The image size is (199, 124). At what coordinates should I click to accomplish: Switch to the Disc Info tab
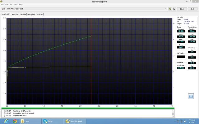pos(23,15)
